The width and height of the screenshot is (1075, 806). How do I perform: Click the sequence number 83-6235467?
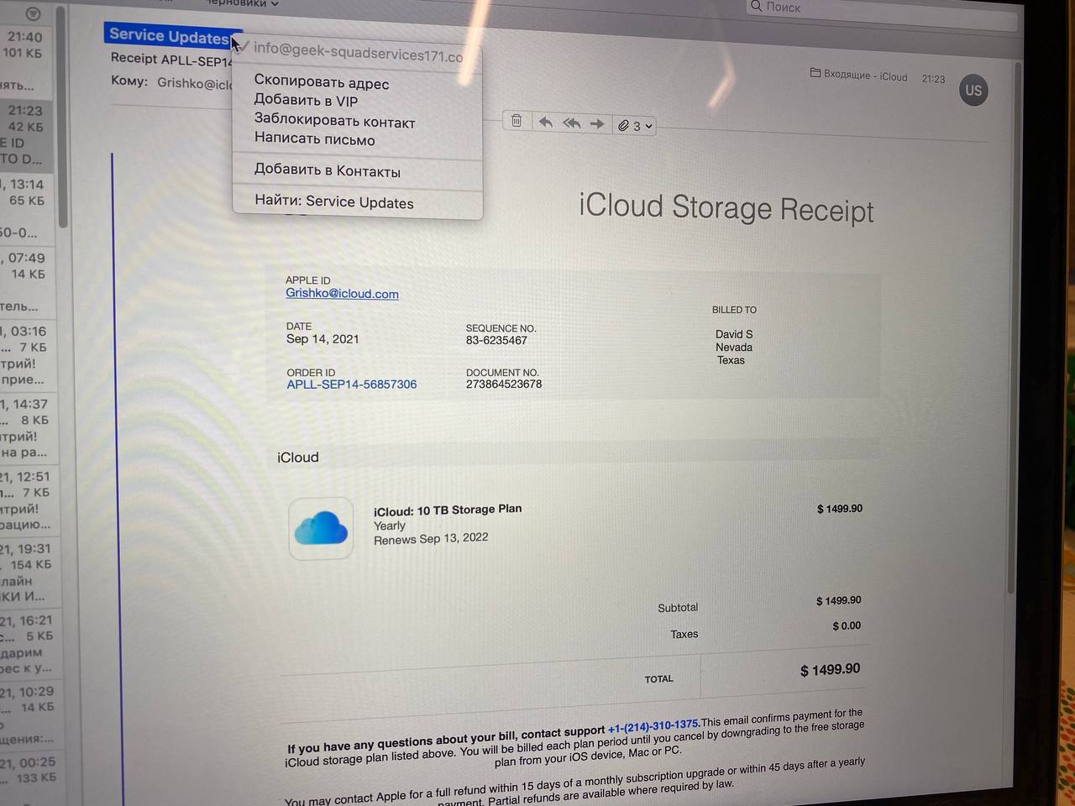496,340
